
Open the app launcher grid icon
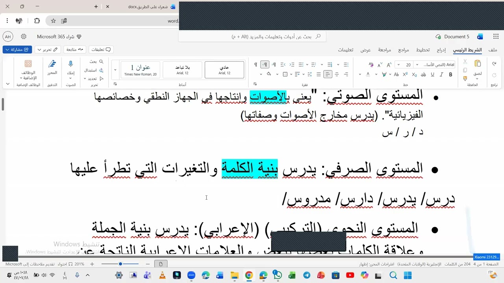tap(496, 37)
